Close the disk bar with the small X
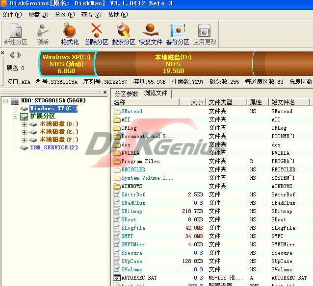313x286 pixels. tap(2, 52)
